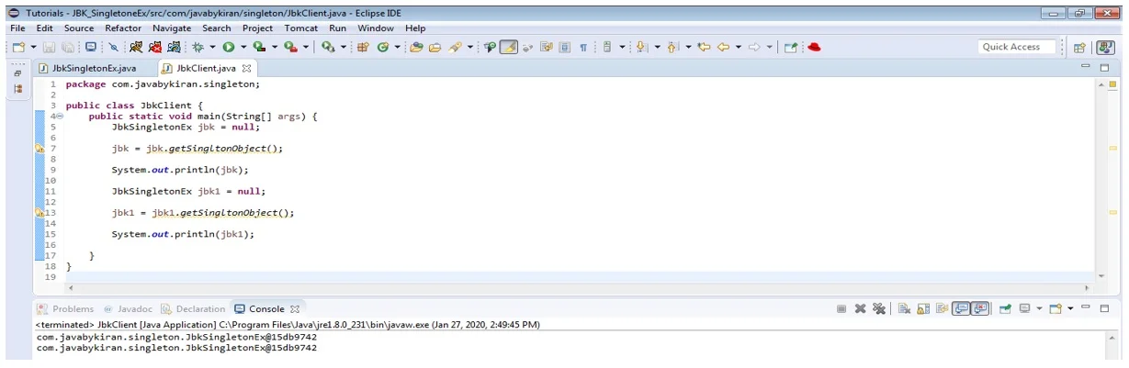Click the Search flashlight icon
This screenshot has width=1129, height=368.
click(x=455, y=47)
